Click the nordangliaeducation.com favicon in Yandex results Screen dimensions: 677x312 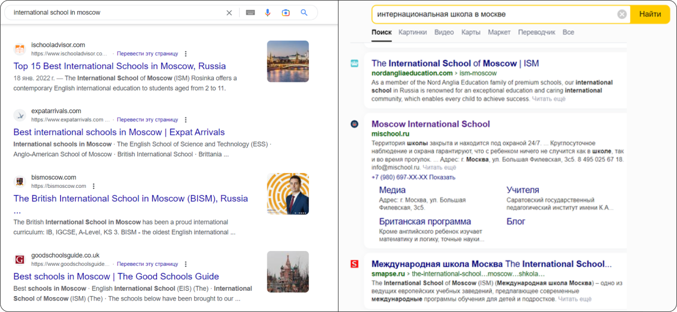(354, 64)
